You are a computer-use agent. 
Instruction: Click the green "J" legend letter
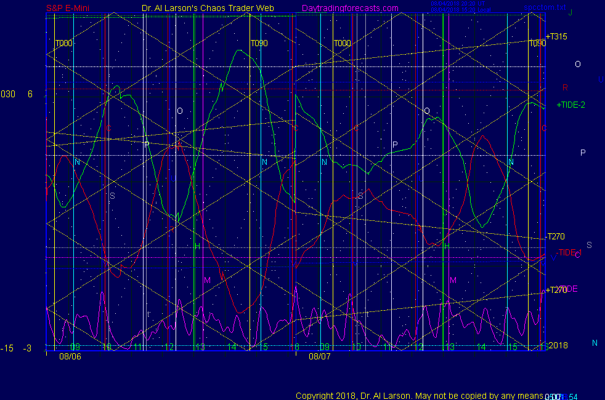pyautogui.click(x=570, y=12)
